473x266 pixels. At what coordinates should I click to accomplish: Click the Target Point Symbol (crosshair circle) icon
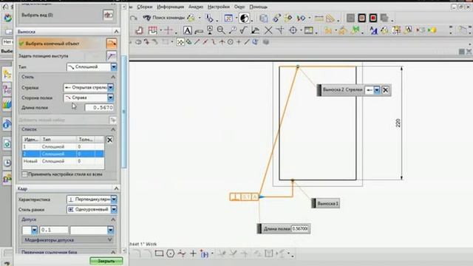293,30
